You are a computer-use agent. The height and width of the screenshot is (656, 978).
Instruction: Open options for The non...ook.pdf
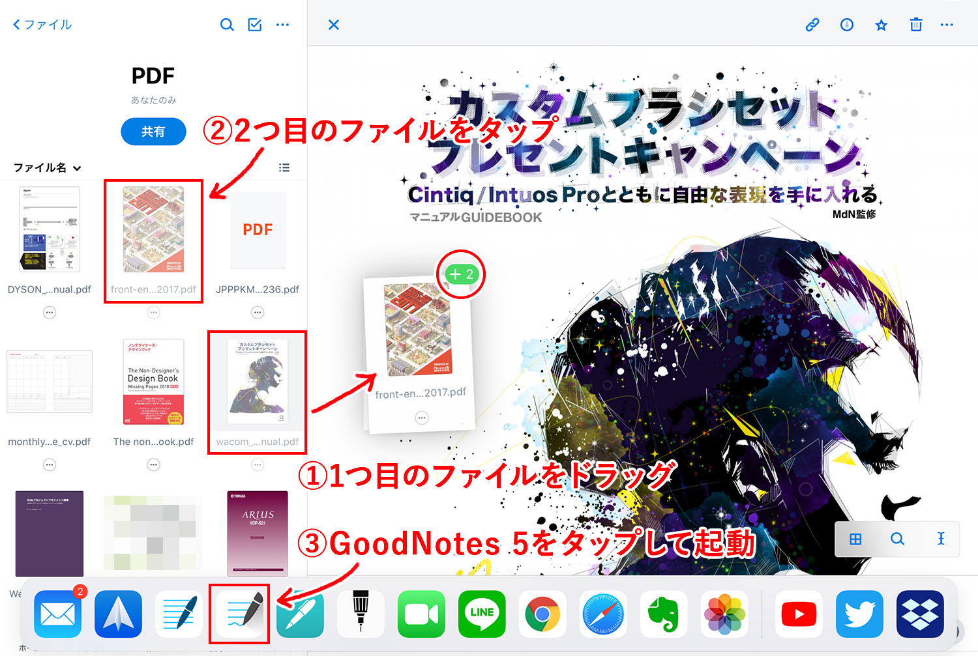click(153, 464)
